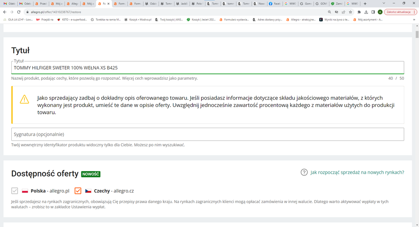The width and height of the screenshot is (419, 227).
Task: Click the 40 / 50 character counter
Action: point(396,78)
